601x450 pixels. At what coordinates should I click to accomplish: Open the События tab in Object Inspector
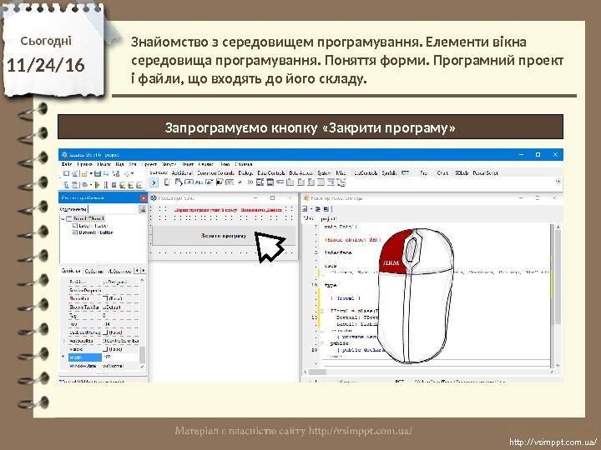(93, 271)
